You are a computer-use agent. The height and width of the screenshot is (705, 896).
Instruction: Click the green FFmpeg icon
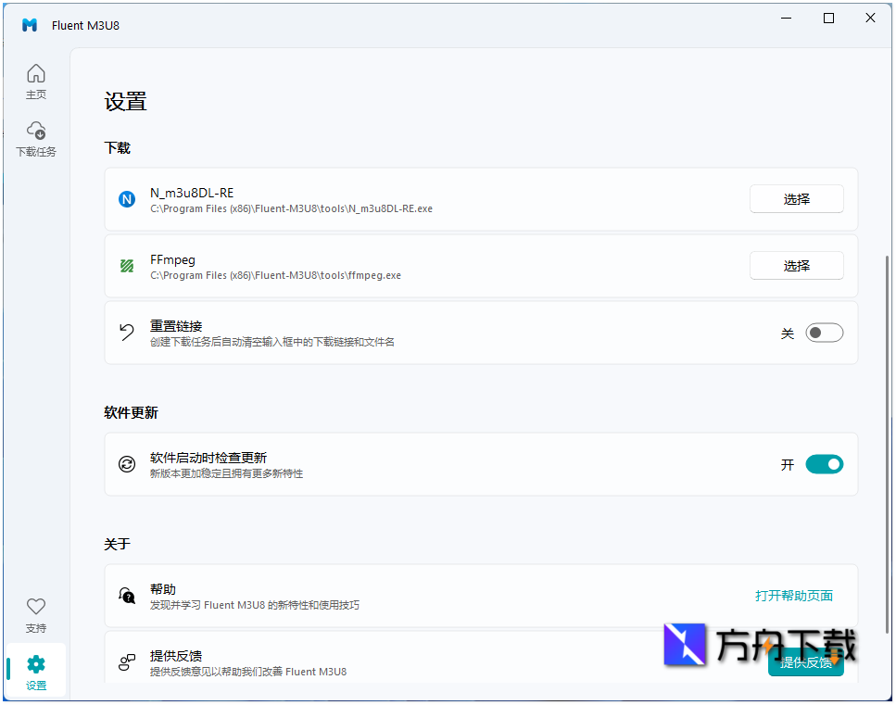point(127,266)
